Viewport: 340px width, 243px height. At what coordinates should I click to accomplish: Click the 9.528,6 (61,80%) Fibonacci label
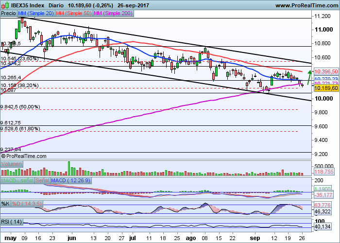coord(20,129)
